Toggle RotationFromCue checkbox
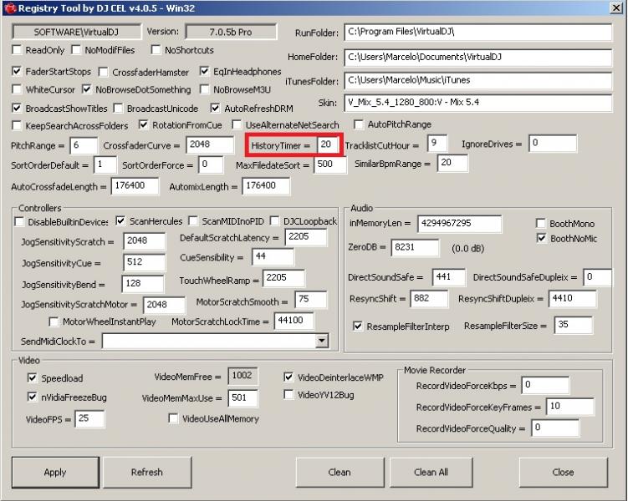This screenshot has height=501, width=628. (x=143, y=124)
